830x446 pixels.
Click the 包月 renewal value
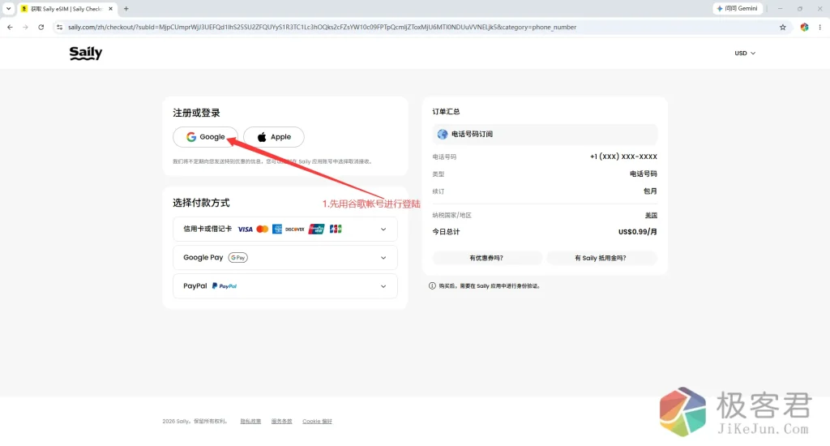click(x=650, y=191)
